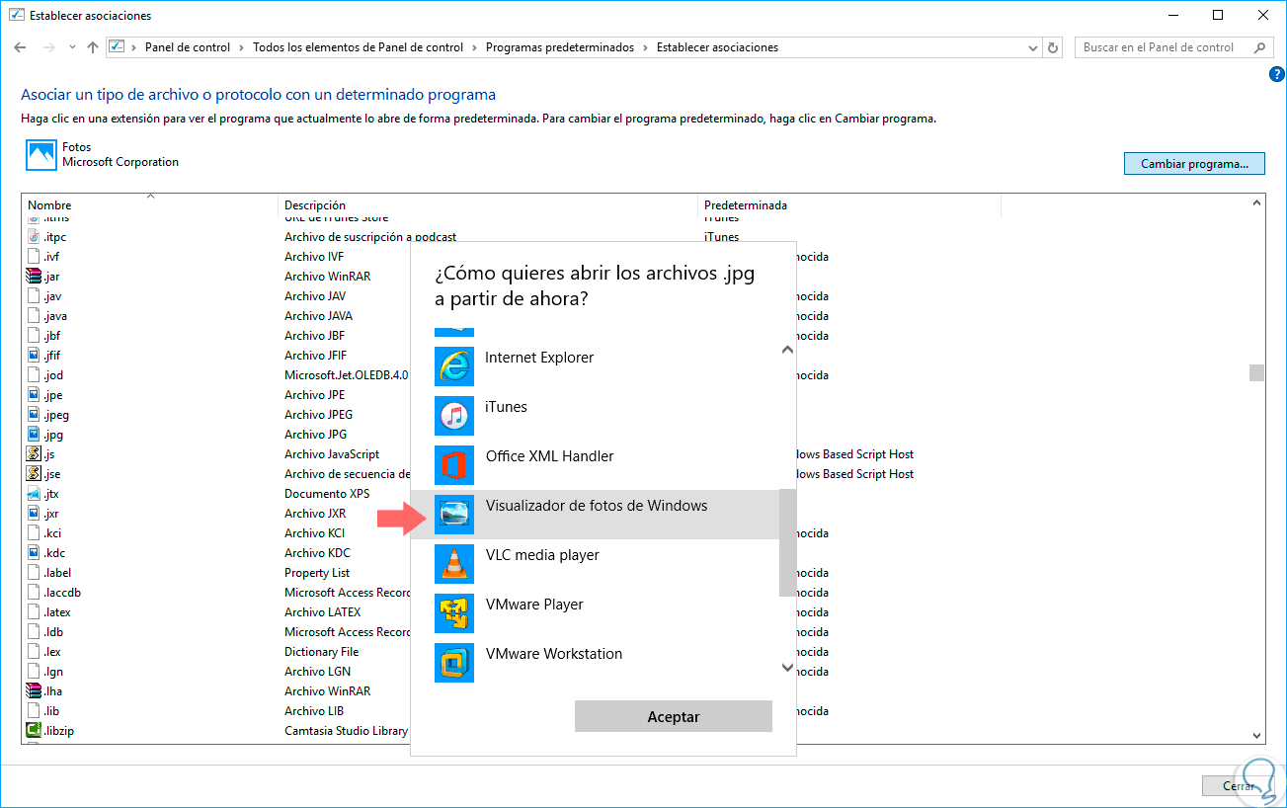
Task: Expand the recent locations chevron
Action: pos(72,47)
